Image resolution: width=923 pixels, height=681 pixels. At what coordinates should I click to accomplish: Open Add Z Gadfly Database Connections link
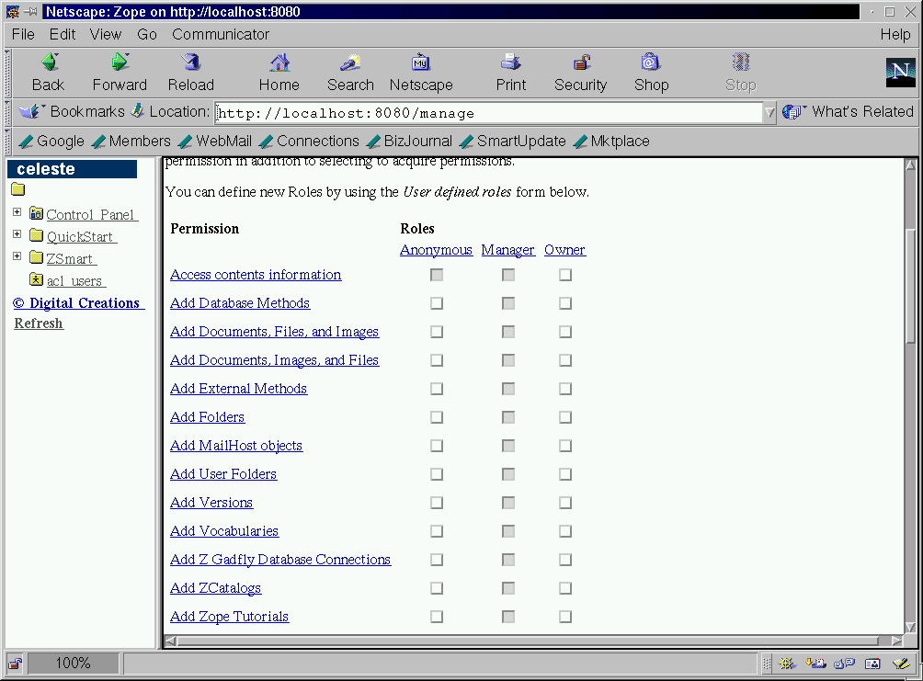point(280,559)
